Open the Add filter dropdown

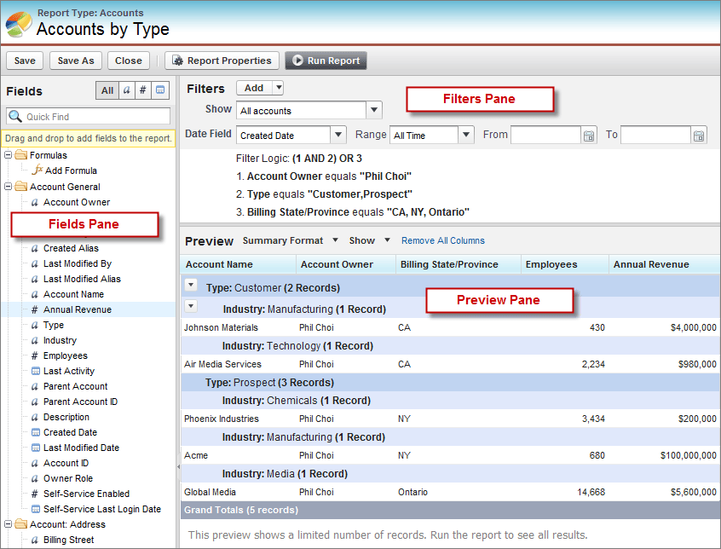[x=277, y=88]
